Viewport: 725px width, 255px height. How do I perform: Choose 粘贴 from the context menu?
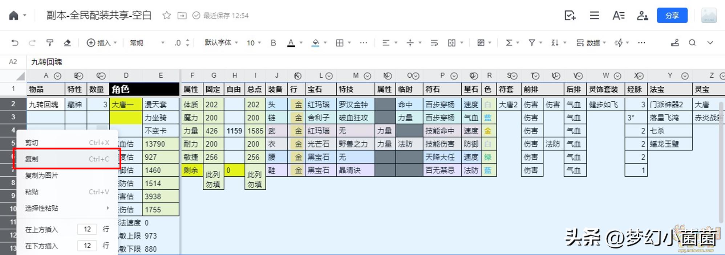click(x=67, y=192)
